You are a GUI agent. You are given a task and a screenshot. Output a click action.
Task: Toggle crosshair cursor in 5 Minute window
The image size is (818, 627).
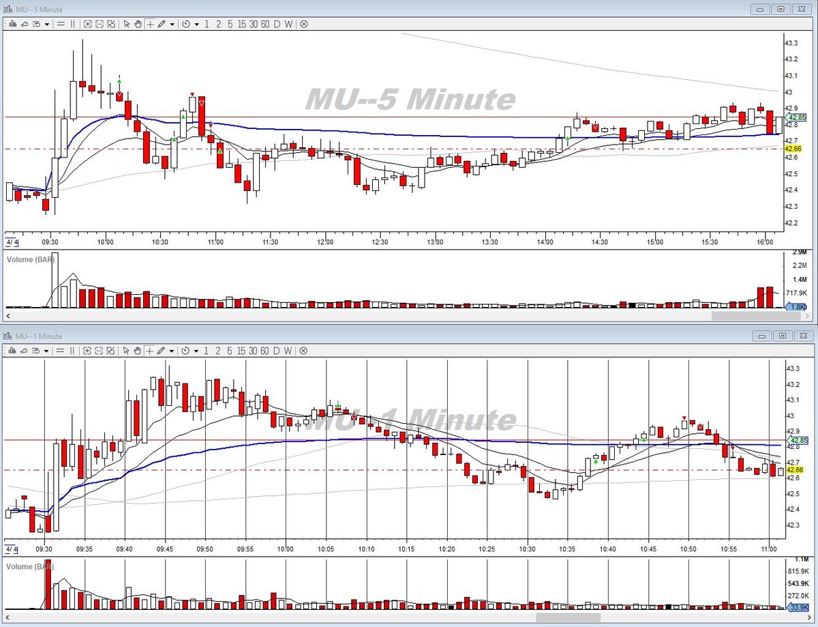[150, 24]
